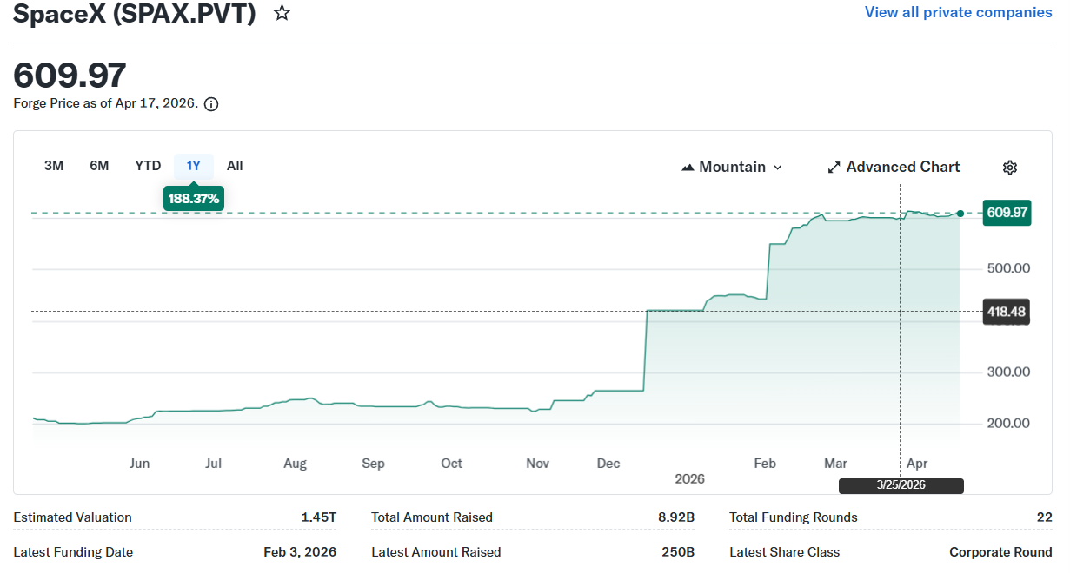Screen dimensions: 1070x573
Task: Select the 3M time range
Action: coord(54,166)
